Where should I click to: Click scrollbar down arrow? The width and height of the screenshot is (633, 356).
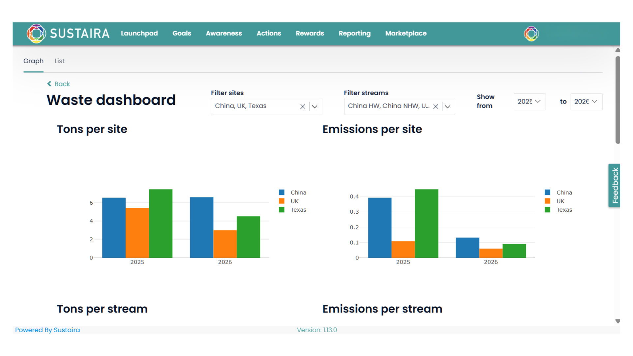[618, 321]
